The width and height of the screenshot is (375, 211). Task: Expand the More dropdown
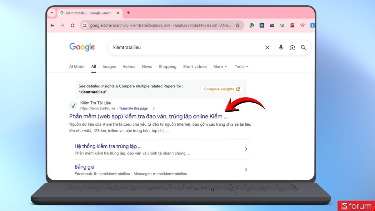click(220, 67)
